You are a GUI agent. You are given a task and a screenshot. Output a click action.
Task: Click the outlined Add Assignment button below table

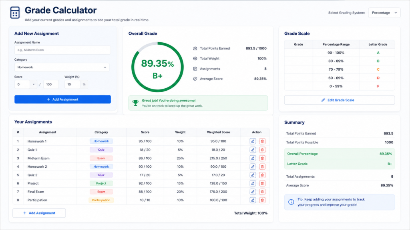pos(39,213)
